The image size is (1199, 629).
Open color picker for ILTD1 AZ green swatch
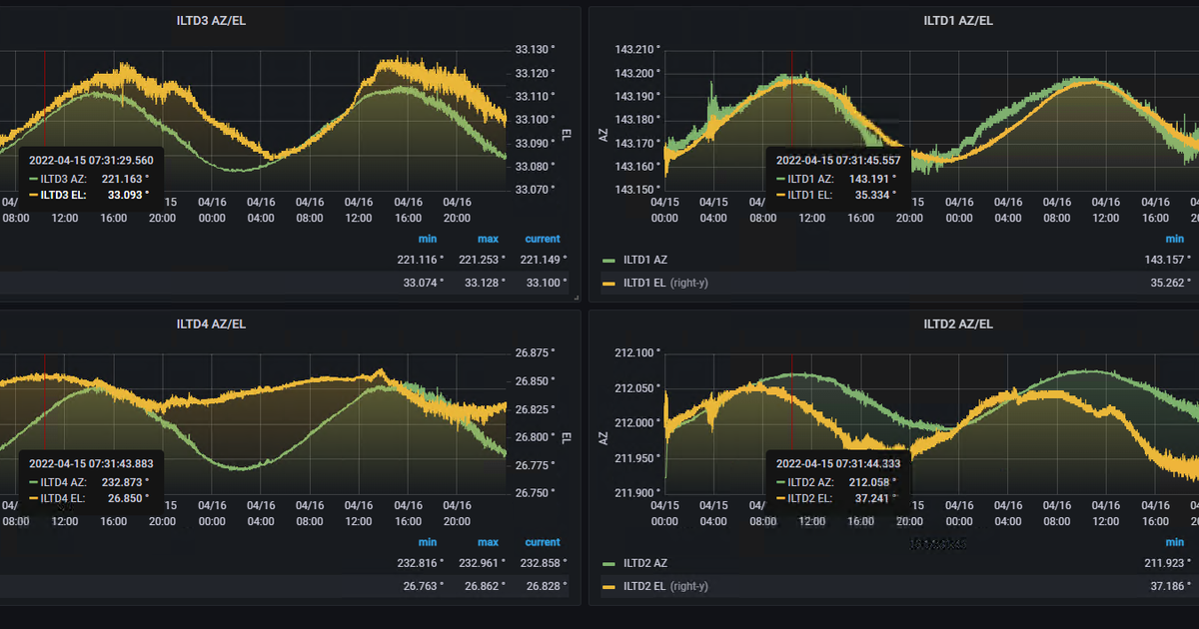pyautogui.click(x=608, y=260)
